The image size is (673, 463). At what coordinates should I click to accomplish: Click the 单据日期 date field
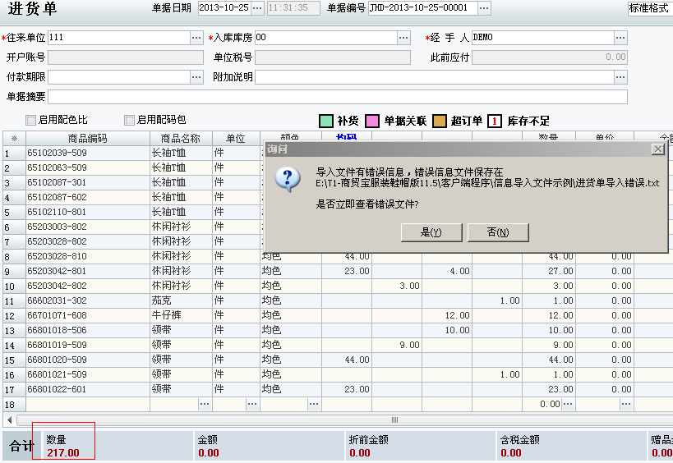tap(224, 8)
